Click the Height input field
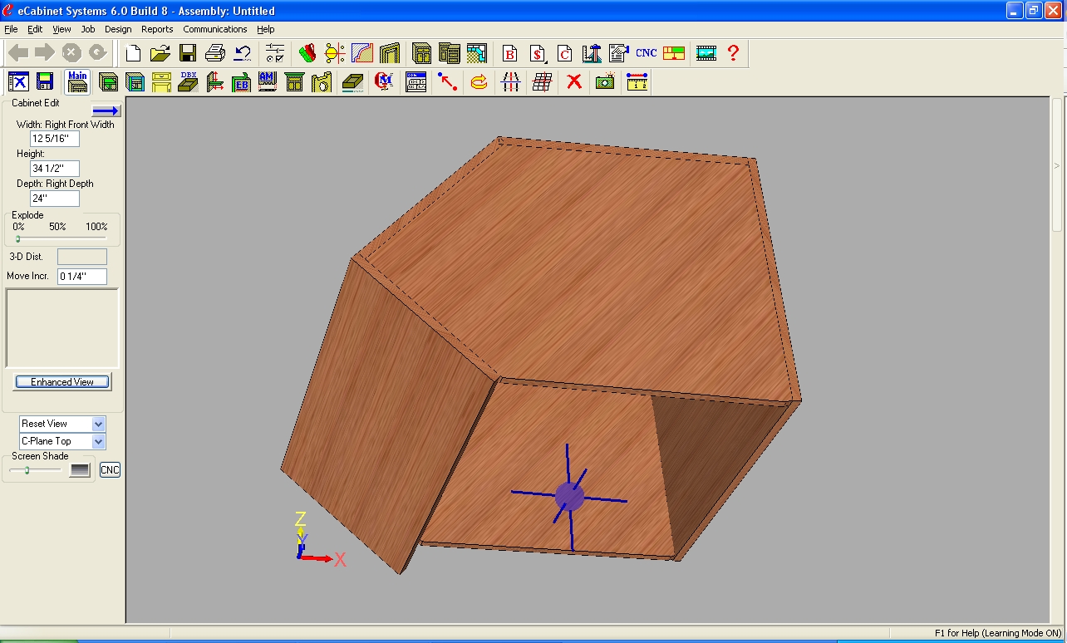 [x=55, y=169]
